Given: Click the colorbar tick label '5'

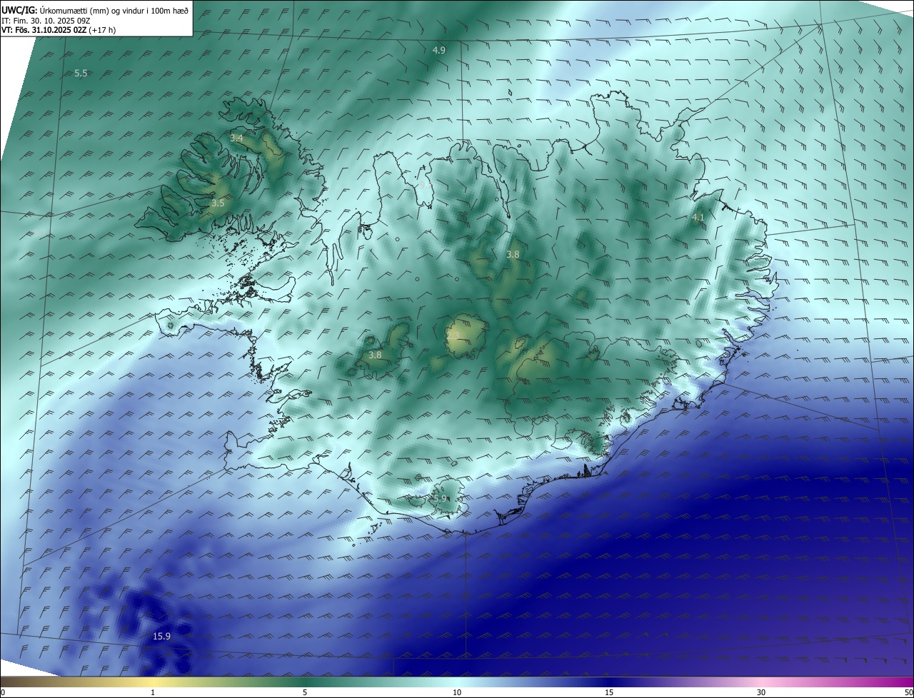Looking at the screenshot, I should (305, 692).
